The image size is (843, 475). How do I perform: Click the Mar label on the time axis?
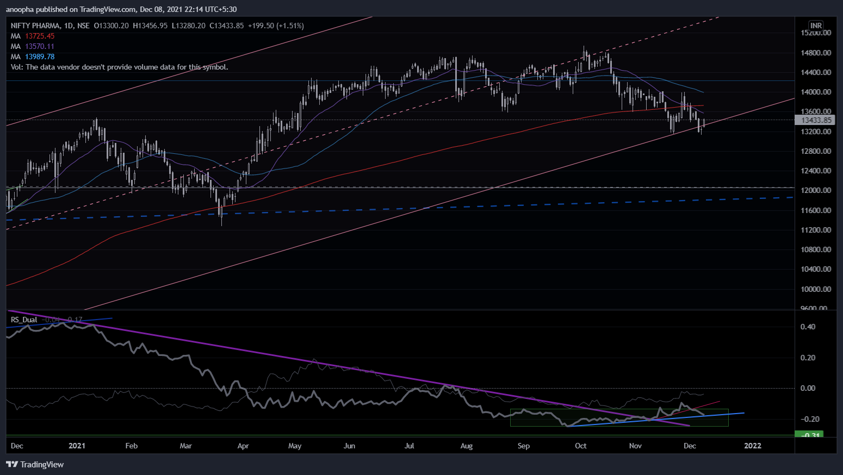coord(185,446)
